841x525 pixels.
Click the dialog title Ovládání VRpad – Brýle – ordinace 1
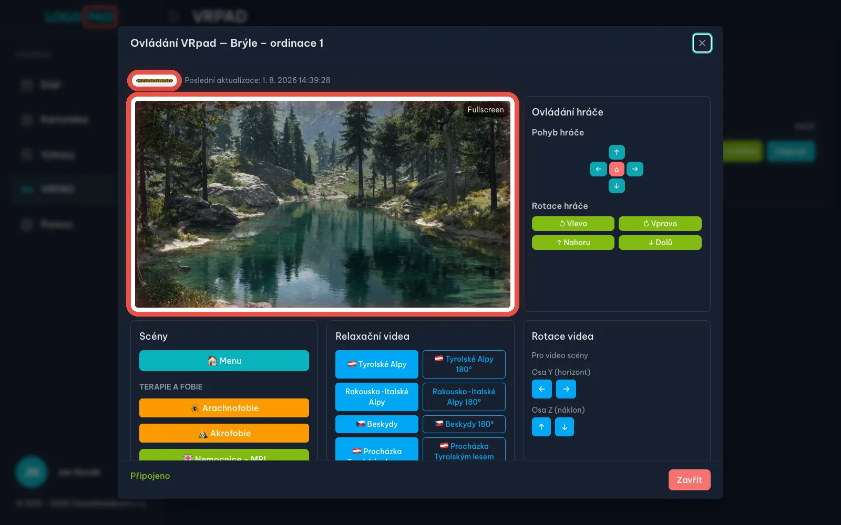[x=227, y=43]
